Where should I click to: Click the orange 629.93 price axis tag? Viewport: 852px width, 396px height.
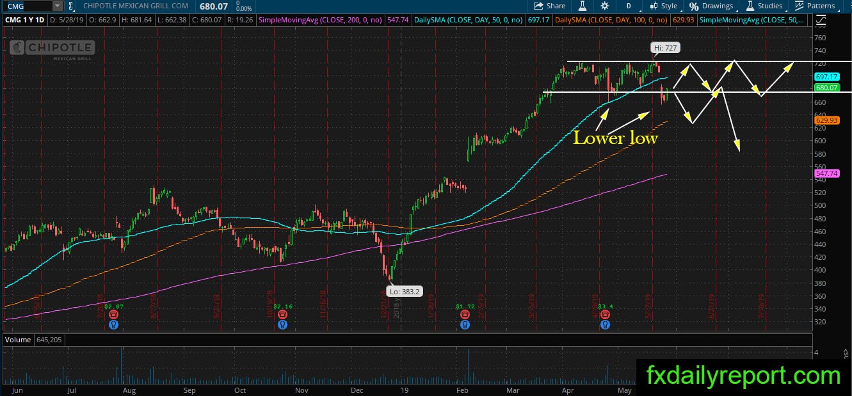826,120
